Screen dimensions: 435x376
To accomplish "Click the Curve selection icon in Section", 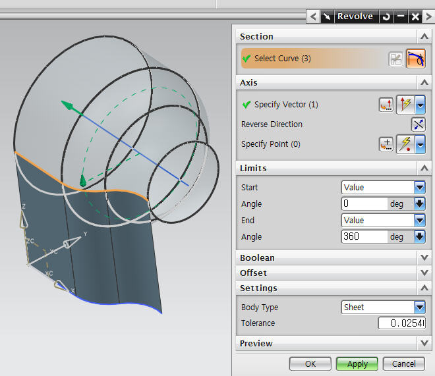I will (x=415, y=59).
